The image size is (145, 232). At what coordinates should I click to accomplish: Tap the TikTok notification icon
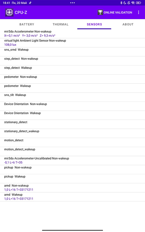pos(30,3)
